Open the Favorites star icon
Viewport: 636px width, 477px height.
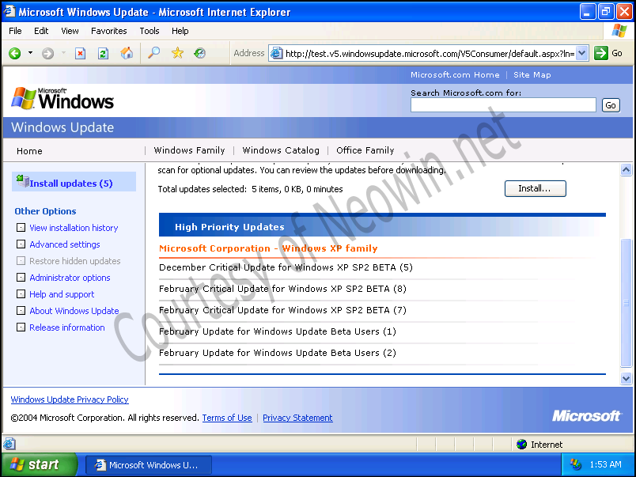coord(177,53)
